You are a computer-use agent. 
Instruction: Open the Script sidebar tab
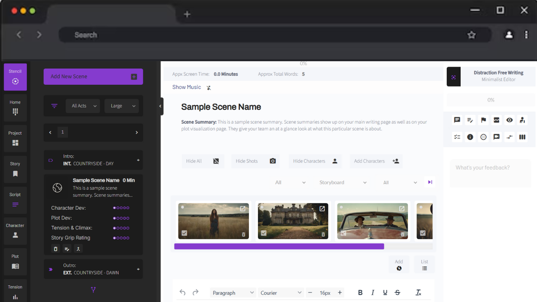click(16, 200)
